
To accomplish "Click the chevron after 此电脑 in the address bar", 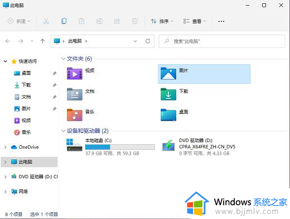I will pyautogui.click(x=86, y=41).
